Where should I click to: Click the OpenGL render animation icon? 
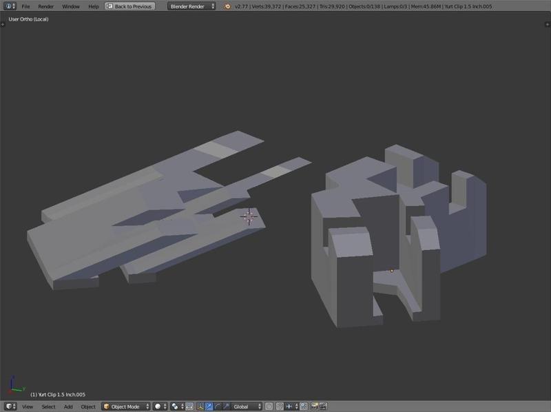pyautogui.click(x=323, y=406)
